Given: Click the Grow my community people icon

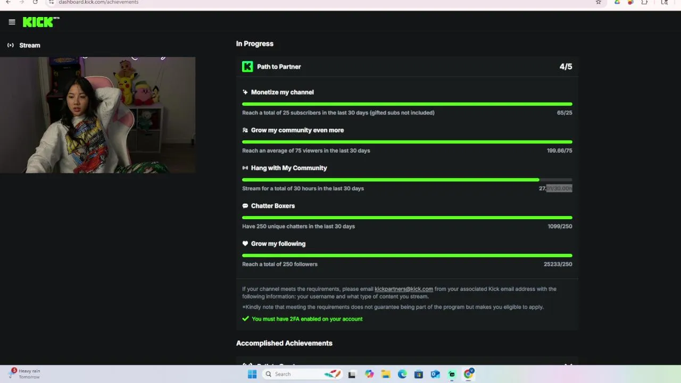Looking at the screenshot, I should [245, 130].
